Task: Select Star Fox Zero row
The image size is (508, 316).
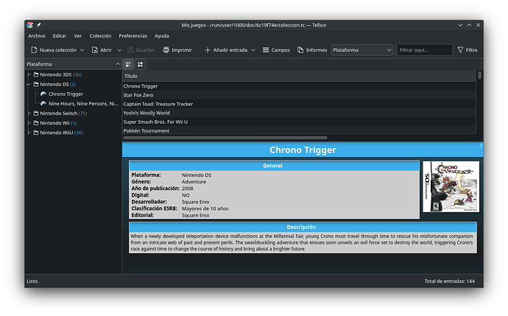Action: [x=299, y=95]
